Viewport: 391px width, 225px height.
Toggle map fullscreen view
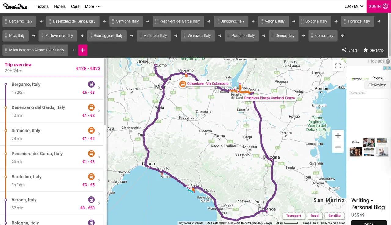(x=338, y=66)
